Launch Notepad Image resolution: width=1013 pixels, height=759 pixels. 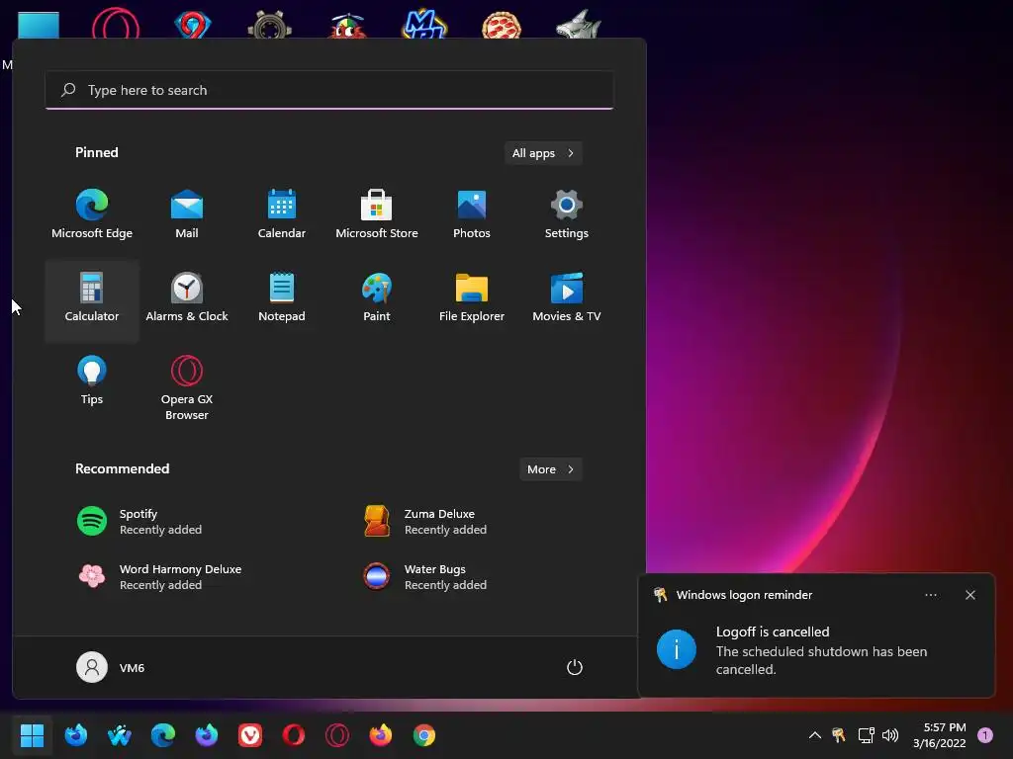[x=282, y=298]
